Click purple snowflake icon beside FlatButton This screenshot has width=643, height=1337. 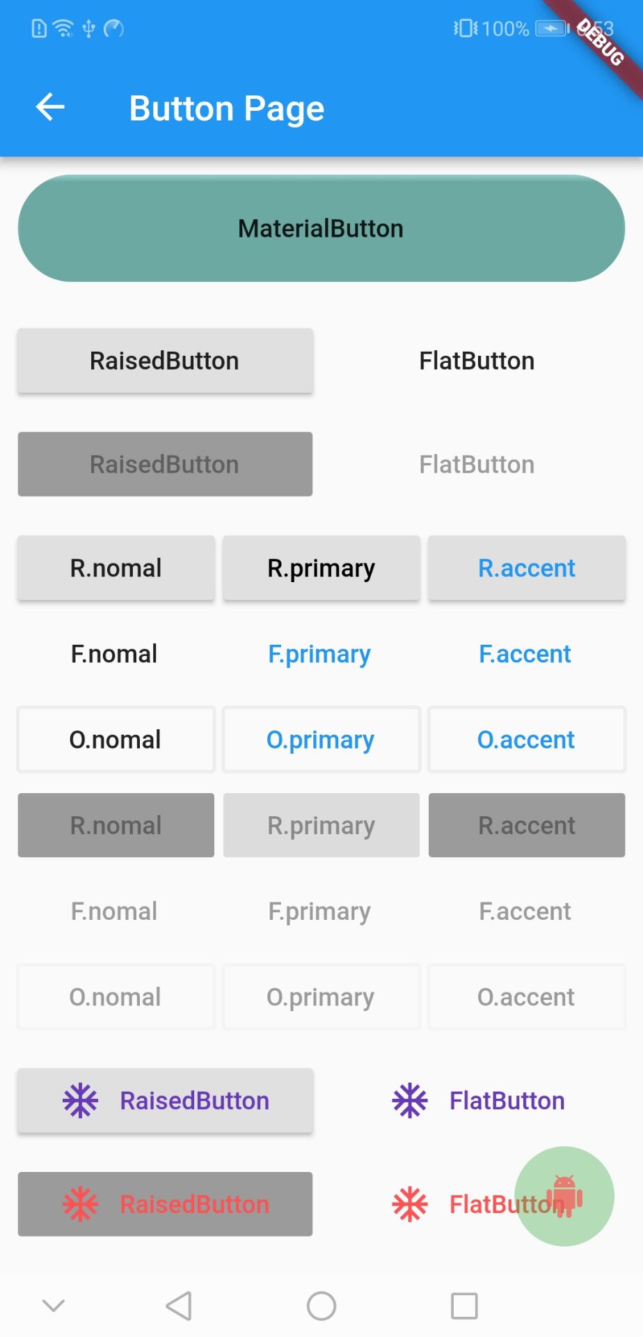tap(410, 1100)
